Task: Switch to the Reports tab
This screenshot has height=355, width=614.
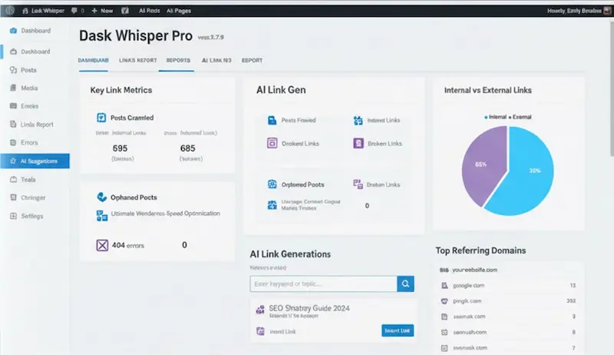Action: pyautogui.click(x=178, y=61)
